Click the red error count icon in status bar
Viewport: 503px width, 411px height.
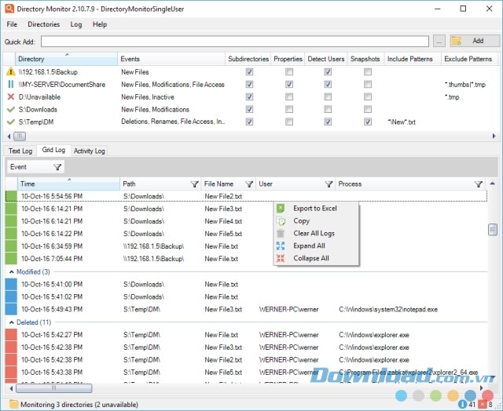483,404
